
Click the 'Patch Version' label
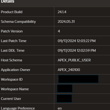click(x=12, y=31)
